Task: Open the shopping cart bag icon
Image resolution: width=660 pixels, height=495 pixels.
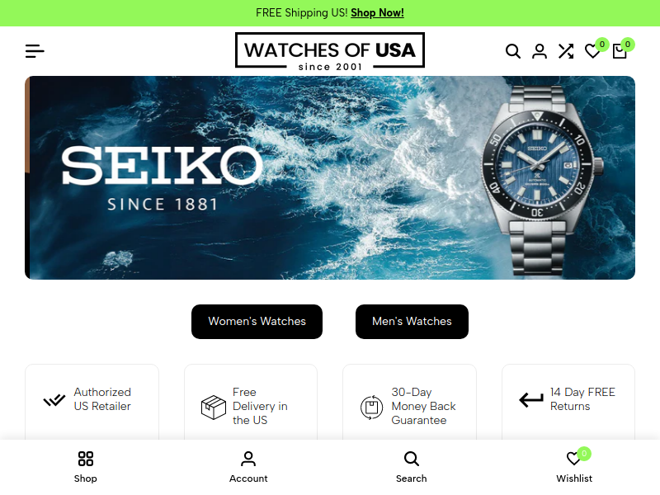Action: (620, 51)
